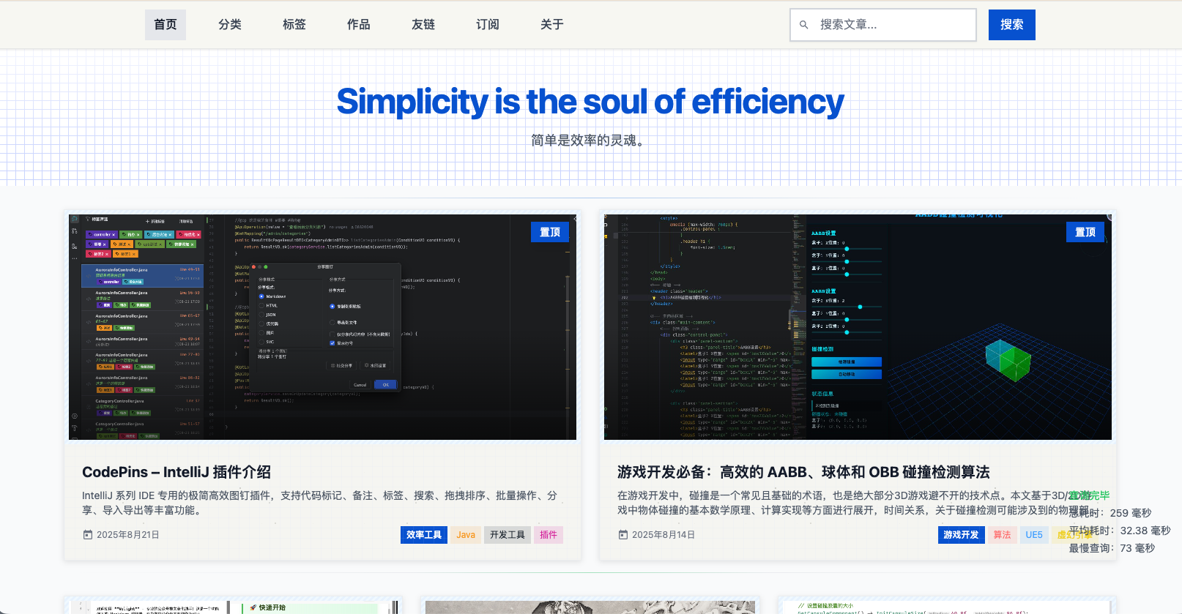Focus the 搜索文章 search field

coord(892,25)
